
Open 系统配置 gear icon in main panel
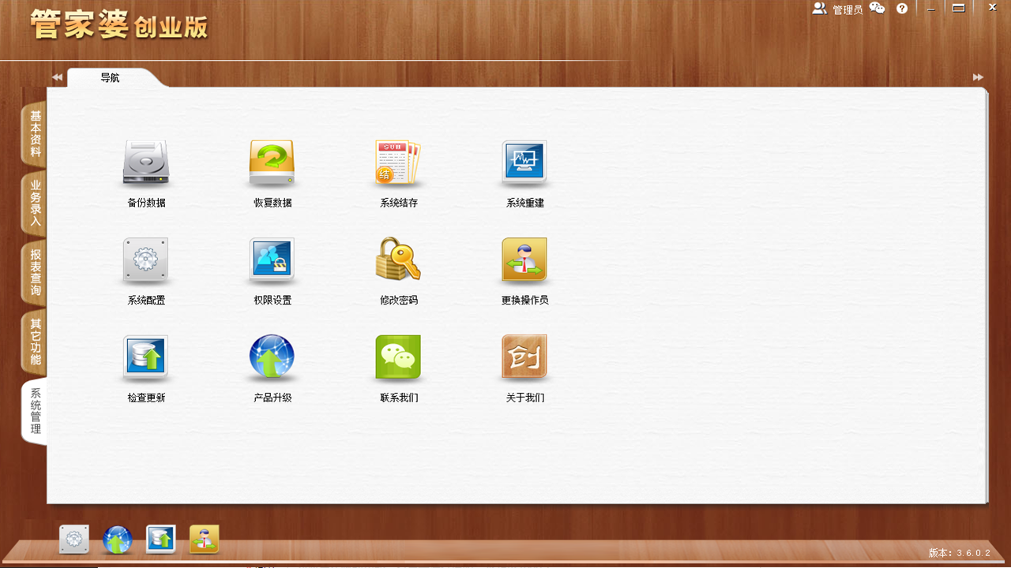tap(146, 260)
